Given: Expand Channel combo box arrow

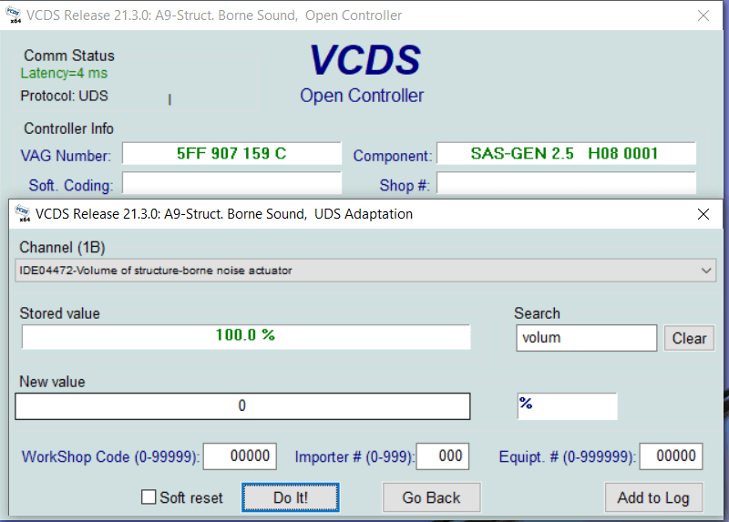Looking at the screenshot, I should [x=706, y=271].
